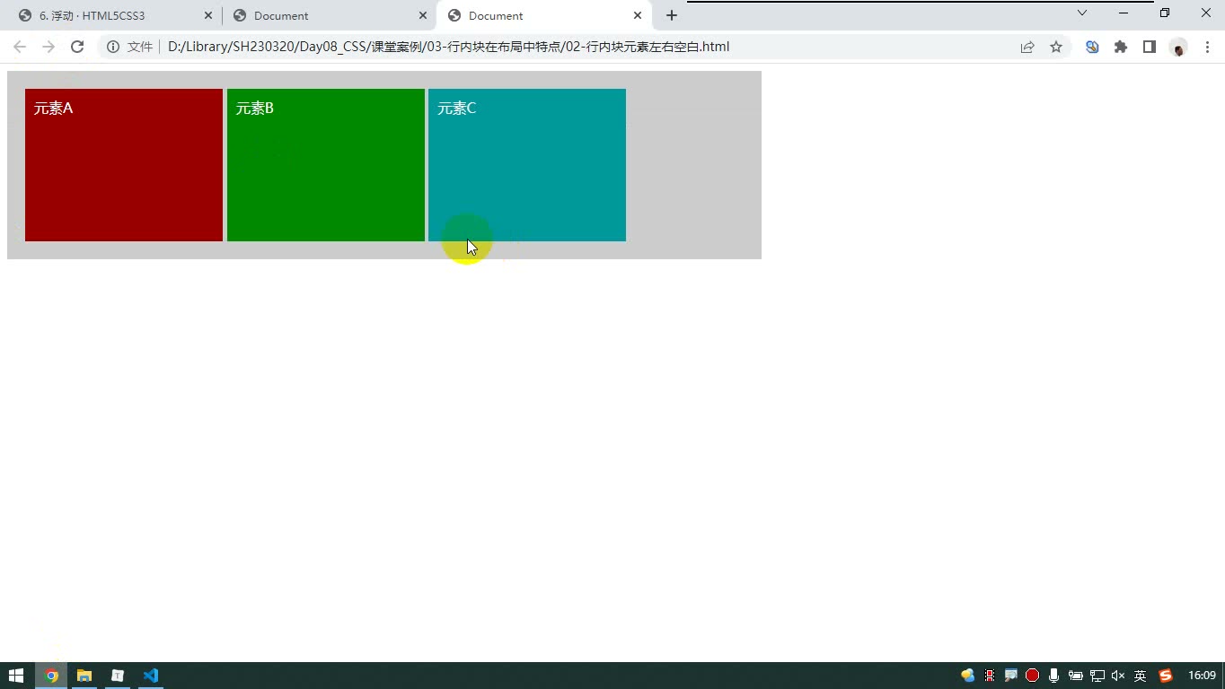Bookmark this page with the star
The image size is (1225, 689).
[1056, 47]
